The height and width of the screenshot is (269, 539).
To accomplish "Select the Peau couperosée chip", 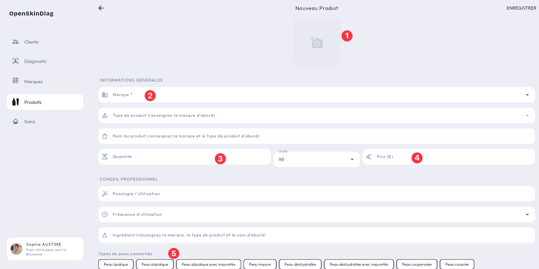I will coord(417,264).
